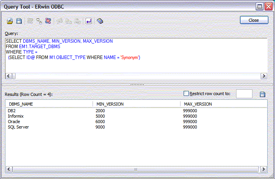Enable the Restrict row count checkbox

[186, 94]
